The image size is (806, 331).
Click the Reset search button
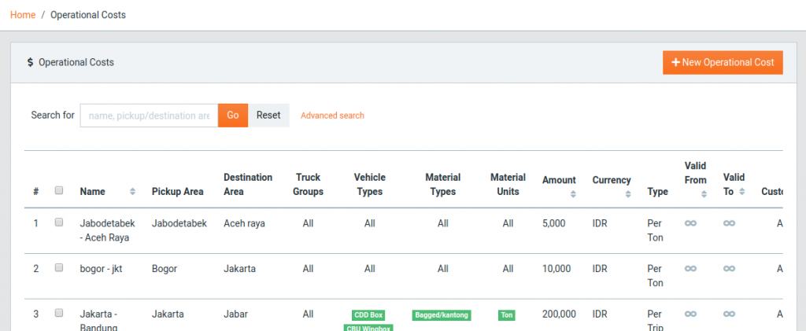pos(269,116)
